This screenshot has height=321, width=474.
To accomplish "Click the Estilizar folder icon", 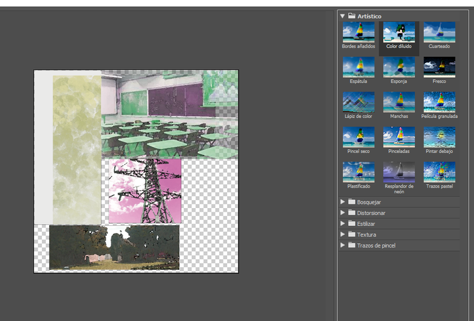I will (352, 223).
